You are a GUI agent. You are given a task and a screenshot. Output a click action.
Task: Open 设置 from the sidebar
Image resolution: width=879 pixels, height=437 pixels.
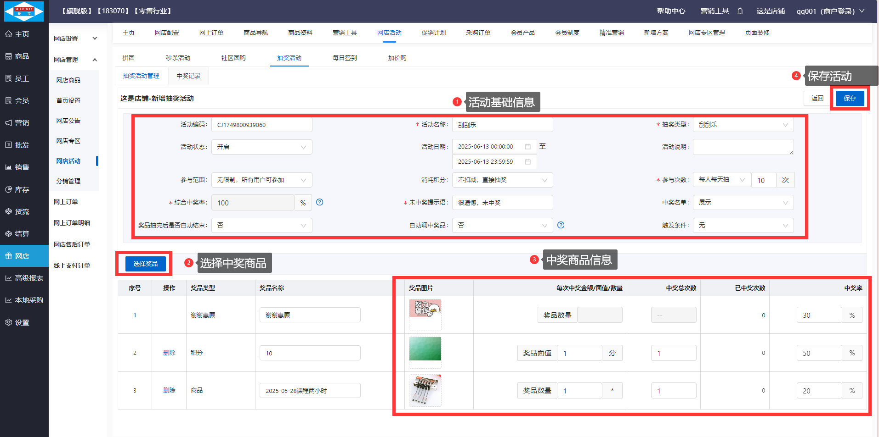point(22,322)
